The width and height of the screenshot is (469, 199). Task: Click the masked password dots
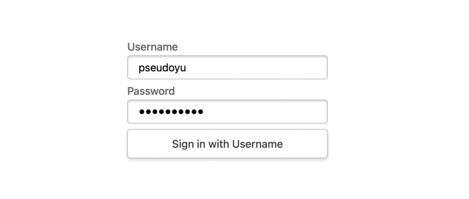pyautogui.click(x=171, y=112)
